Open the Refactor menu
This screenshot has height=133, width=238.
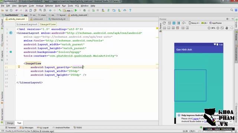49,6
